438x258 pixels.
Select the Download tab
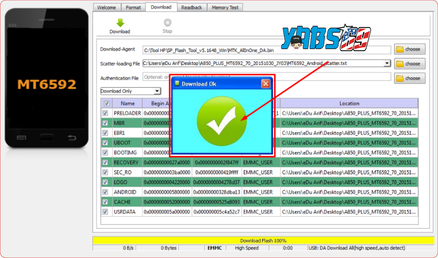(x=161, y=7)
